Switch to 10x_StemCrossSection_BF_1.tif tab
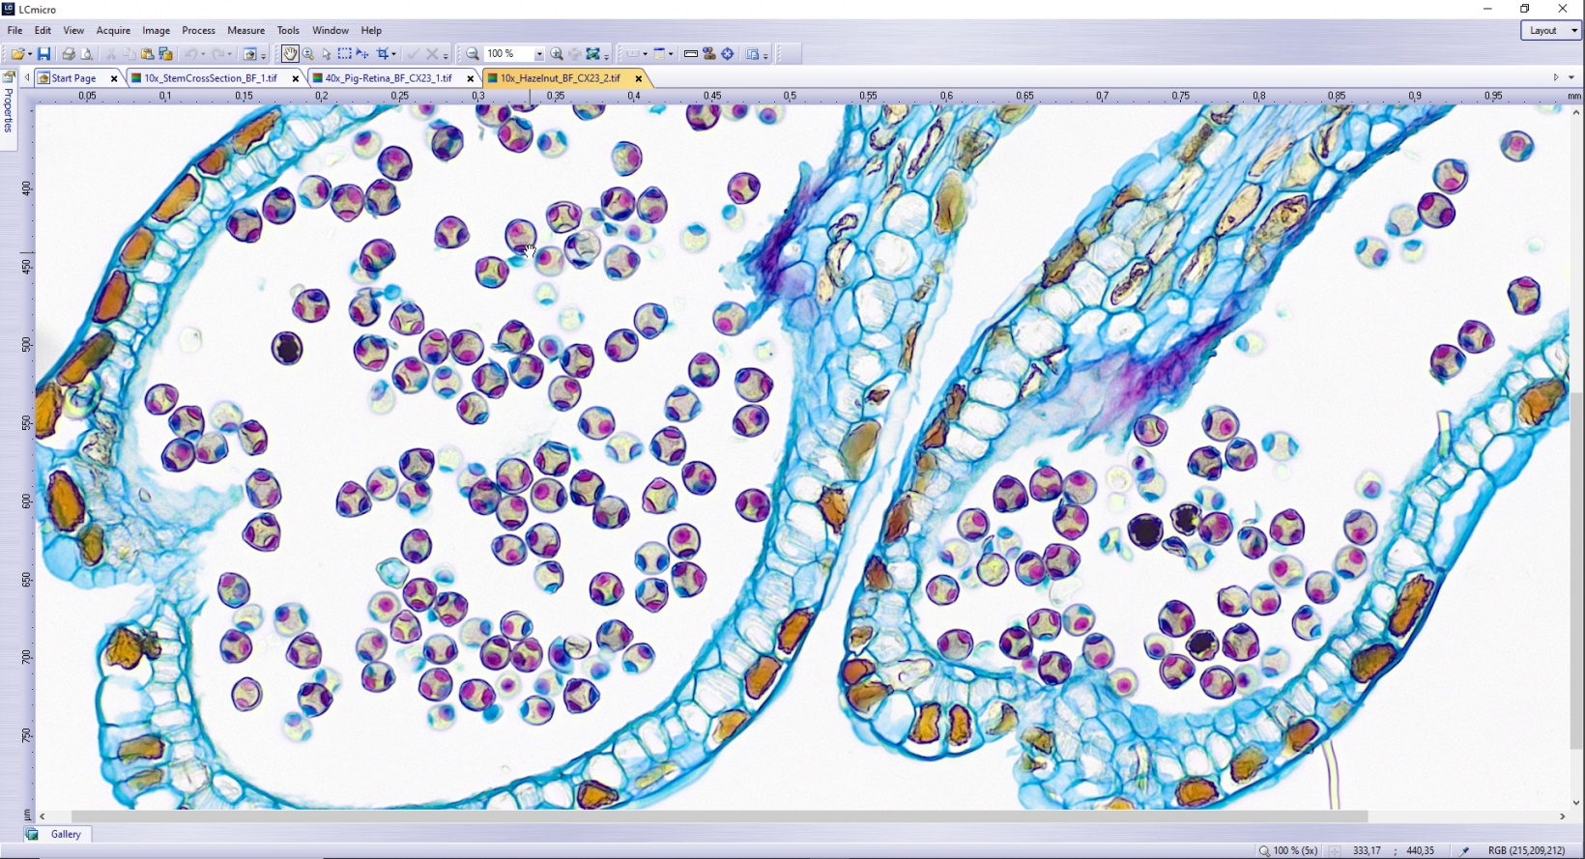Viewport: 1585px width, 859px height. pyautogui.click(x=210, y=78)
